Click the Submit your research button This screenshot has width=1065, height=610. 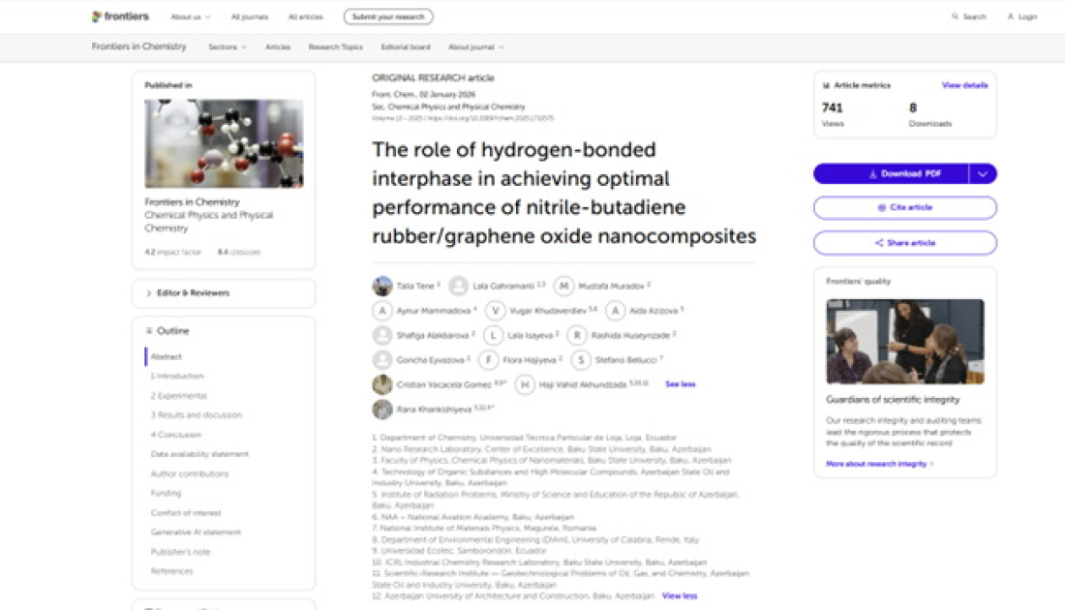[x=388, y=16]
